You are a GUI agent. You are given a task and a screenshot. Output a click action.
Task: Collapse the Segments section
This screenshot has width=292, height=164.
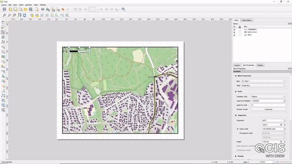click(x=236, y=115)
